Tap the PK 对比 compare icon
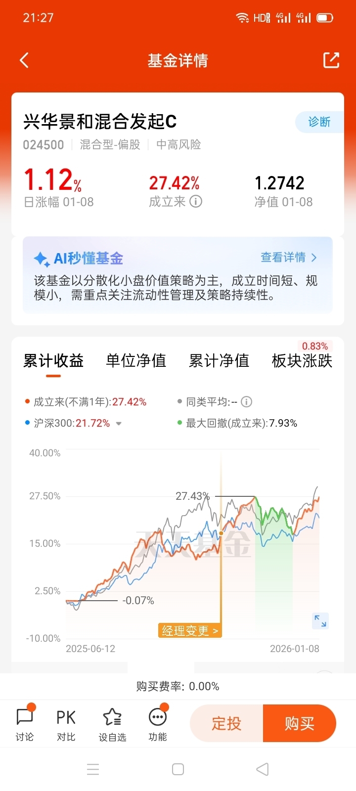Screen dimensions: 356x791 click(66, 724)
